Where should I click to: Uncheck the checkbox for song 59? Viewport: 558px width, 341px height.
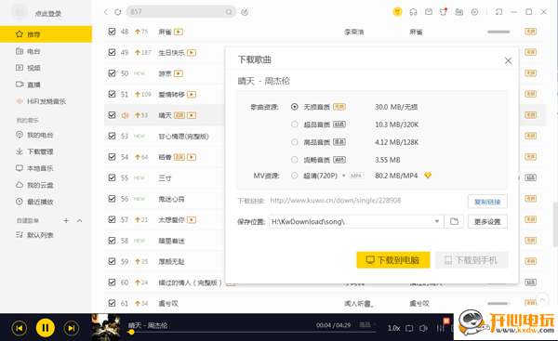tap(112, 261)
